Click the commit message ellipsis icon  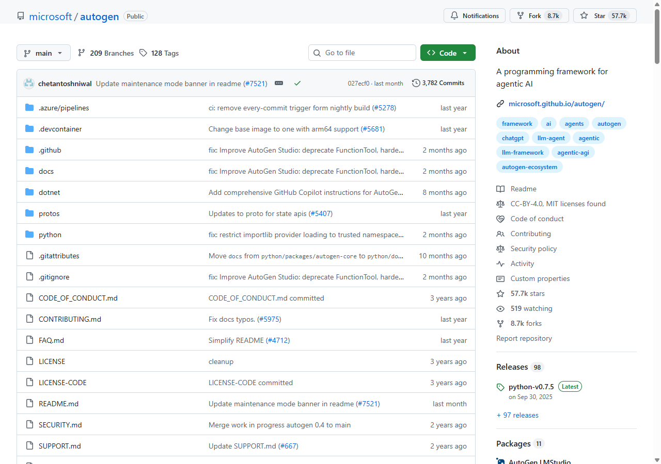pos(279,83)
